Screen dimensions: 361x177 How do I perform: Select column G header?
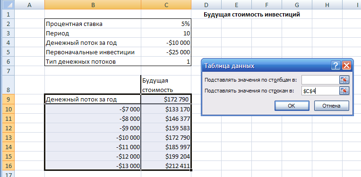(297, 5)
